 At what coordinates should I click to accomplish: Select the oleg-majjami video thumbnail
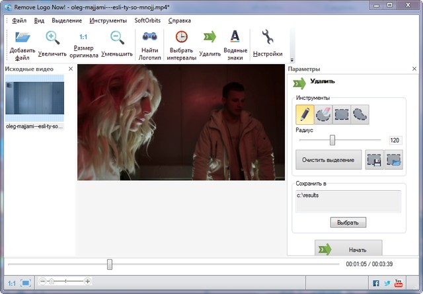[35, 98]
